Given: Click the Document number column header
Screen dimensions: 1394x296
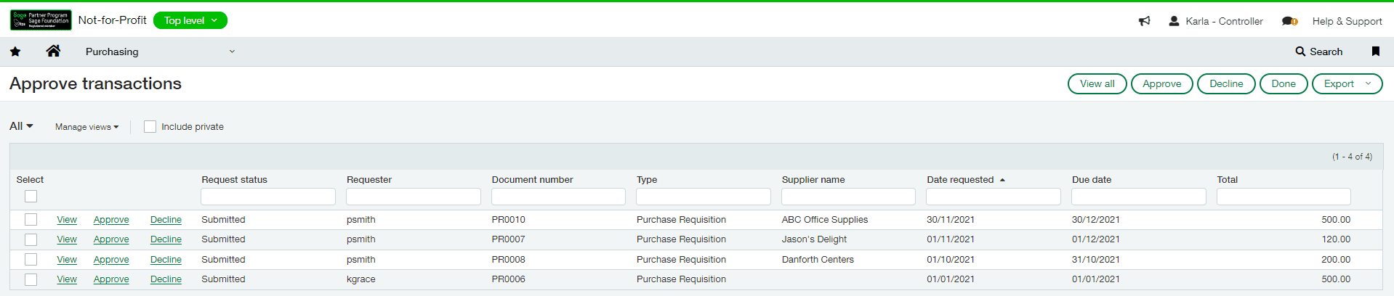Looking at the screenshot, I should coord(532,180).
